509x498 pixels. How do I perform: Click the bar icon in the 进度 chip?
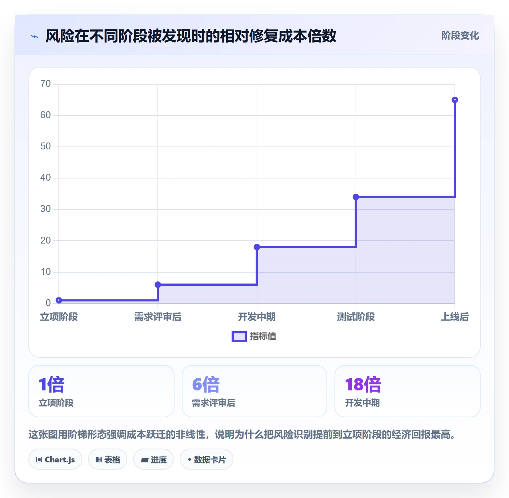click(x=144, y=460)
